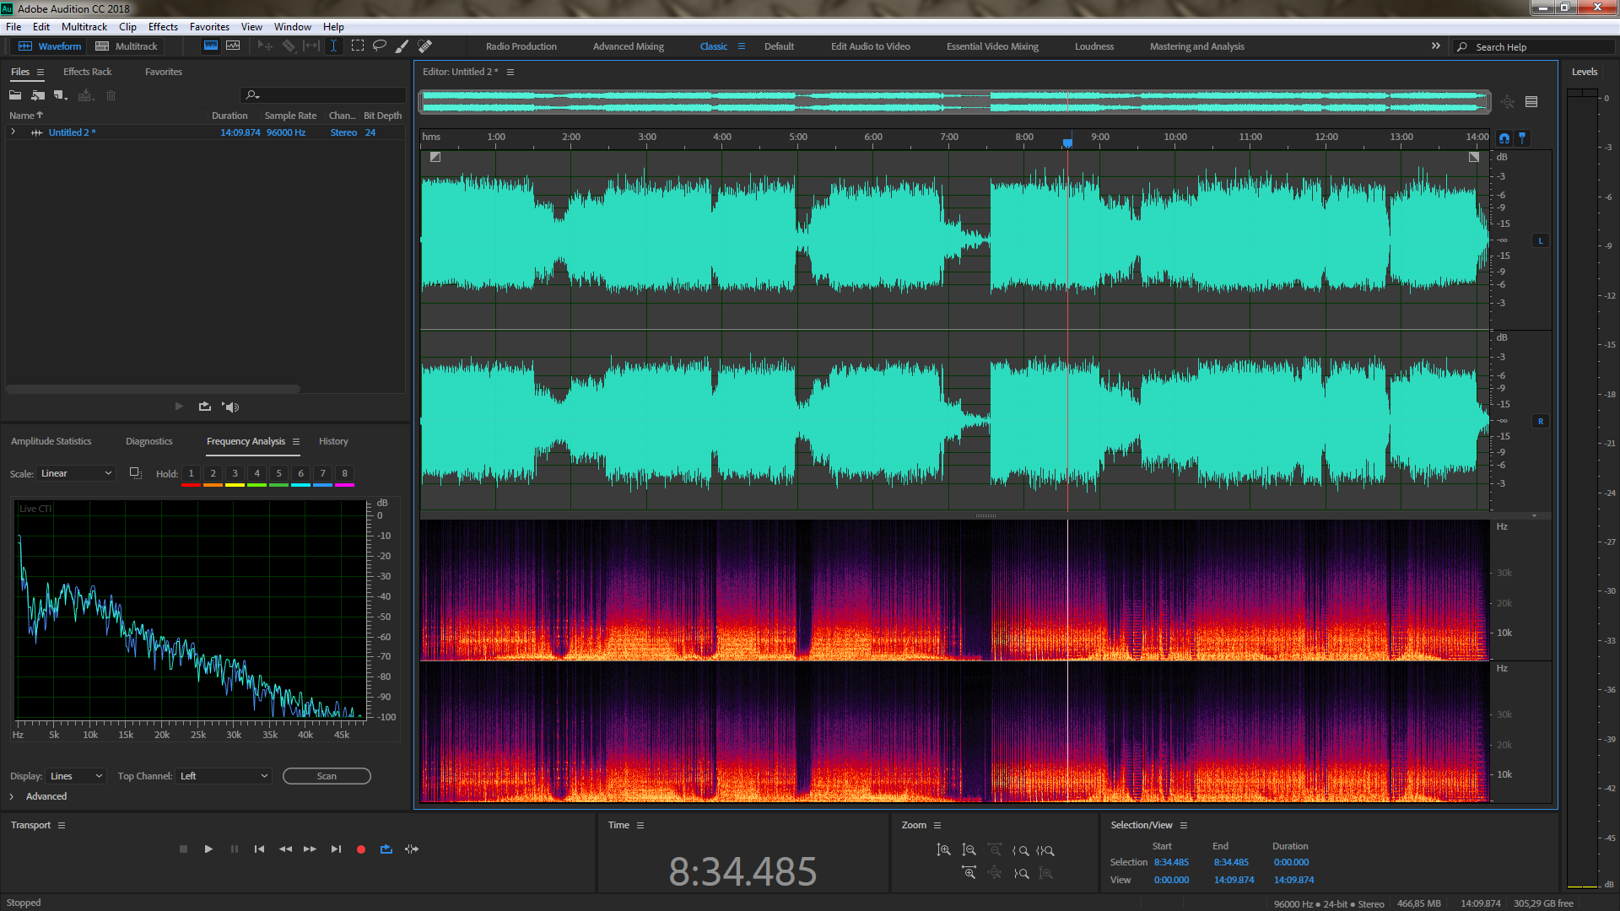Click the Scan button

click(327, 776)
